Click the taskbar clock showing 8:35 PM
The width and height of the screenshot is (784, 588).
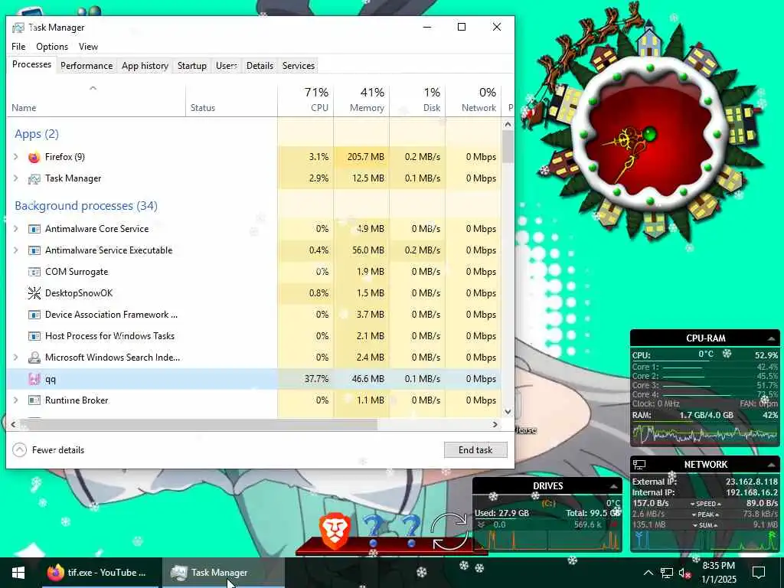click(x=719, y=573)
